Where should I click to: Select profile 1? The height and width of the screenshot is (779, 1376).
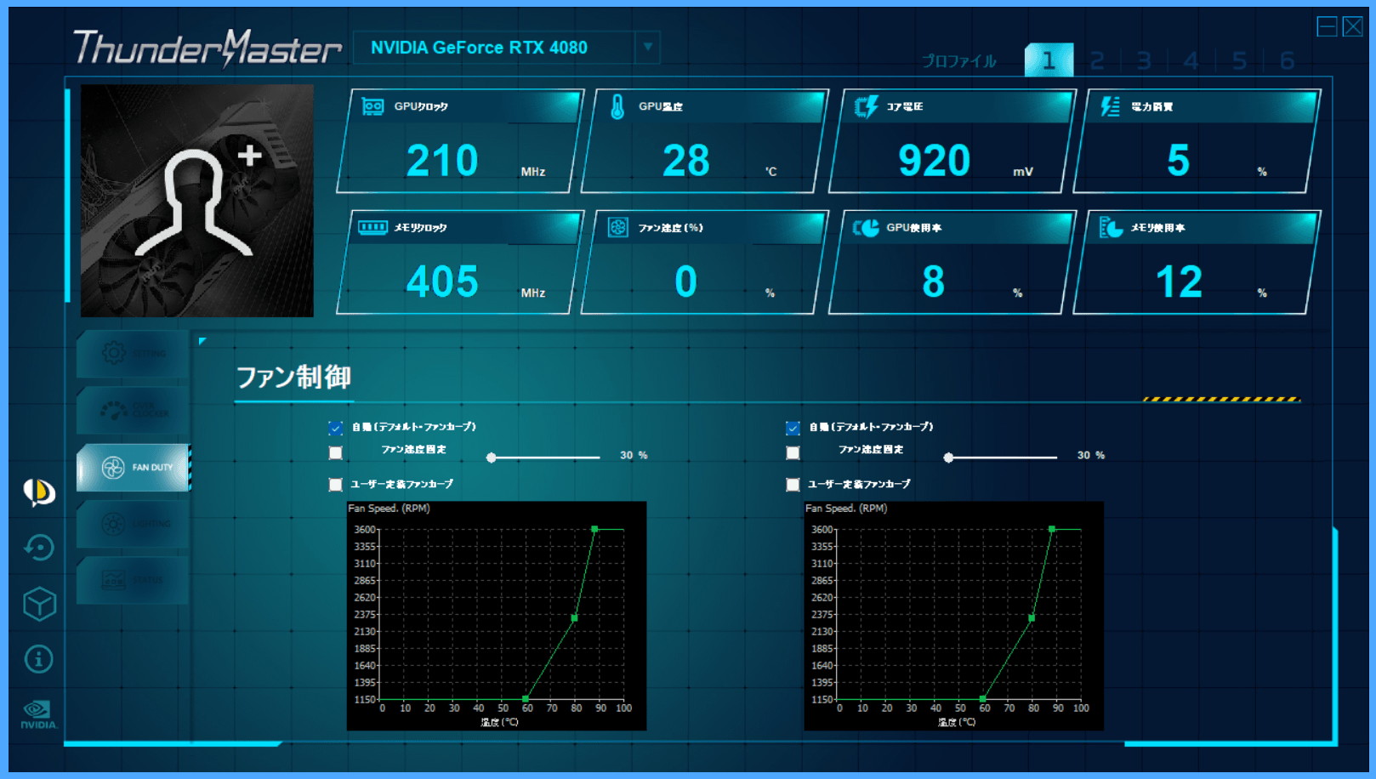(1049, 60)
